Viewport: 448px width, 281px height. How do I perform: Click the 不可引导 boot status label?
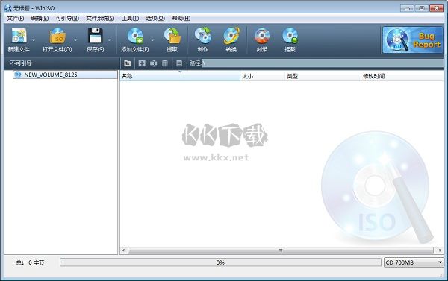tap(21, 63)
